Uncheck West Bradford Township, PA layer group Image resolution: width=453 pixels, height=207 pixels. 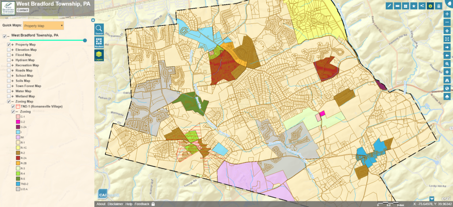[x=4, y=36]
